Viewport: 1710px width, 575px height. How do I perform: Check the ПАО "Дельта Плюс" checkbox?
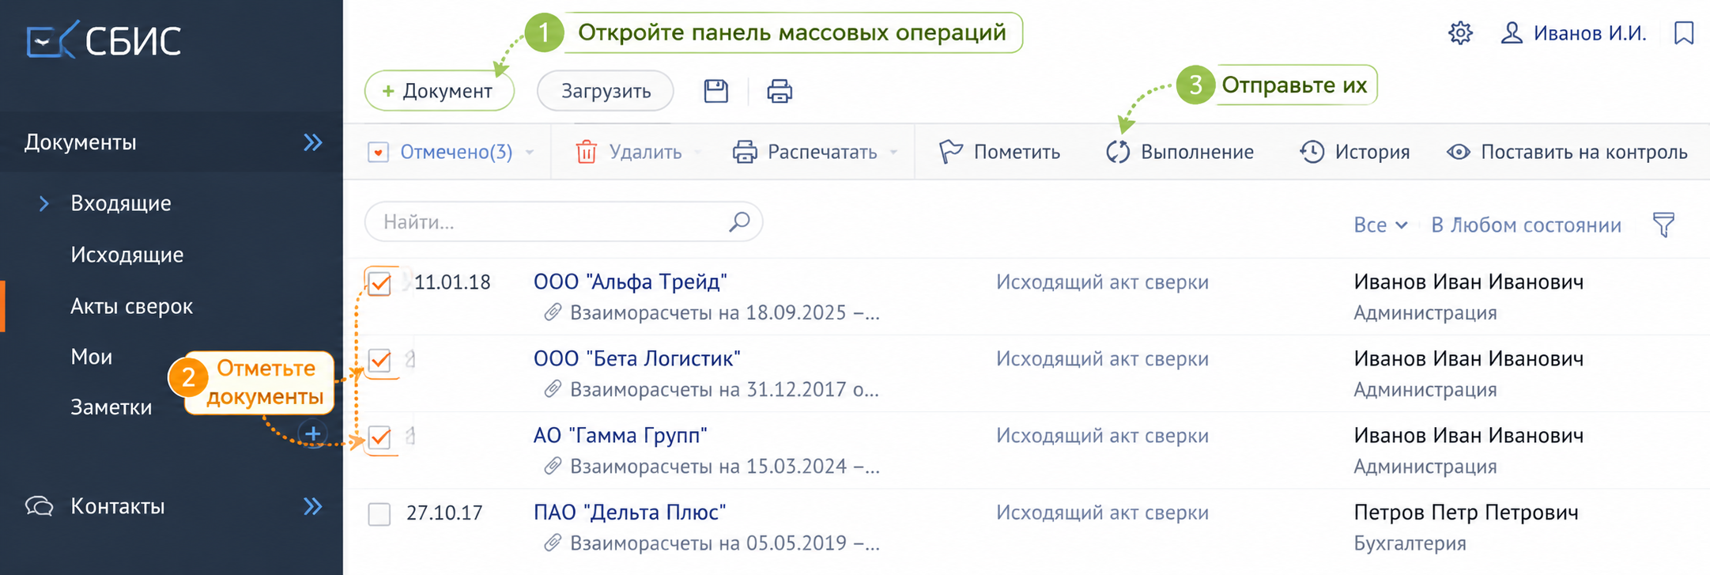coord(379,514)
